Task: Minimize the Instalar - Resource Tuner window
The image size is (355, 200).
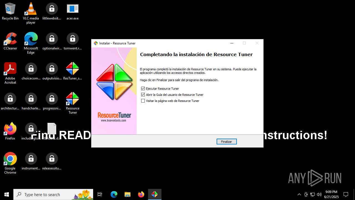Action: pos(232,43)
